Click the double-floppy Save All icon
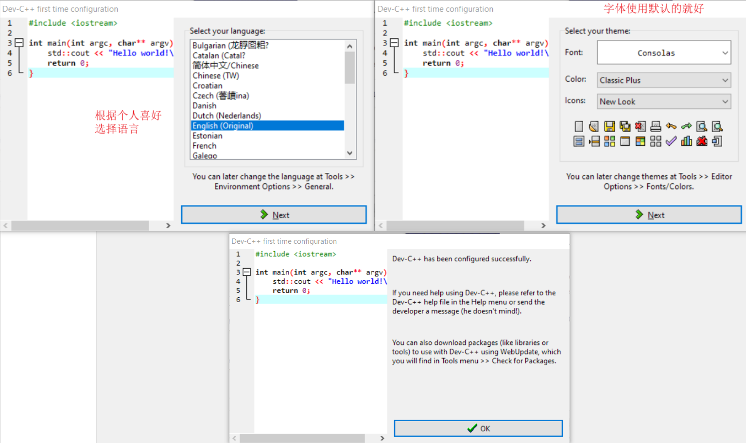This screenshot has width=746, height=443. click(625, 127)
